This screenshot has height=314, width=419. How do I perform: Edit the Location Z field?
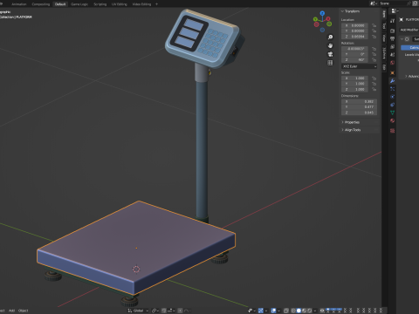(355, 37)
